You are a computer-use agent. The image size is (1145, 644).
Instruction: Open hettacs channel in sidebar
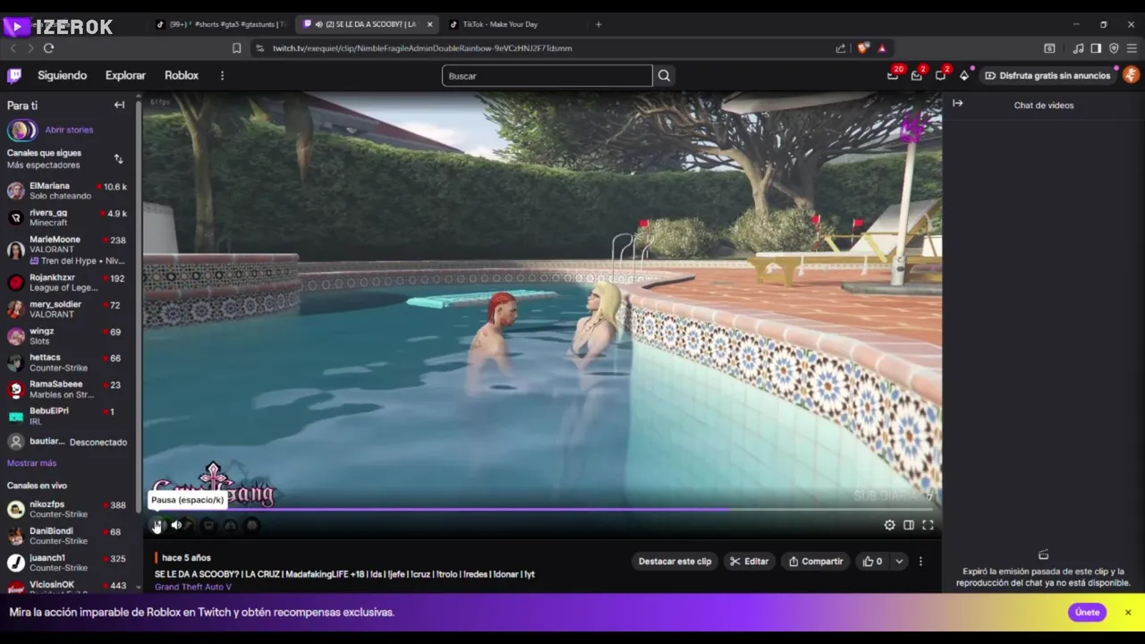[x=68, y=363]
